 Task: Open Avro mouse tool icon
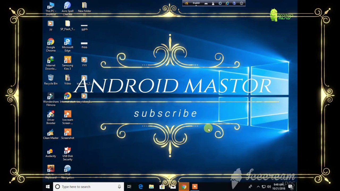point(213,3)
